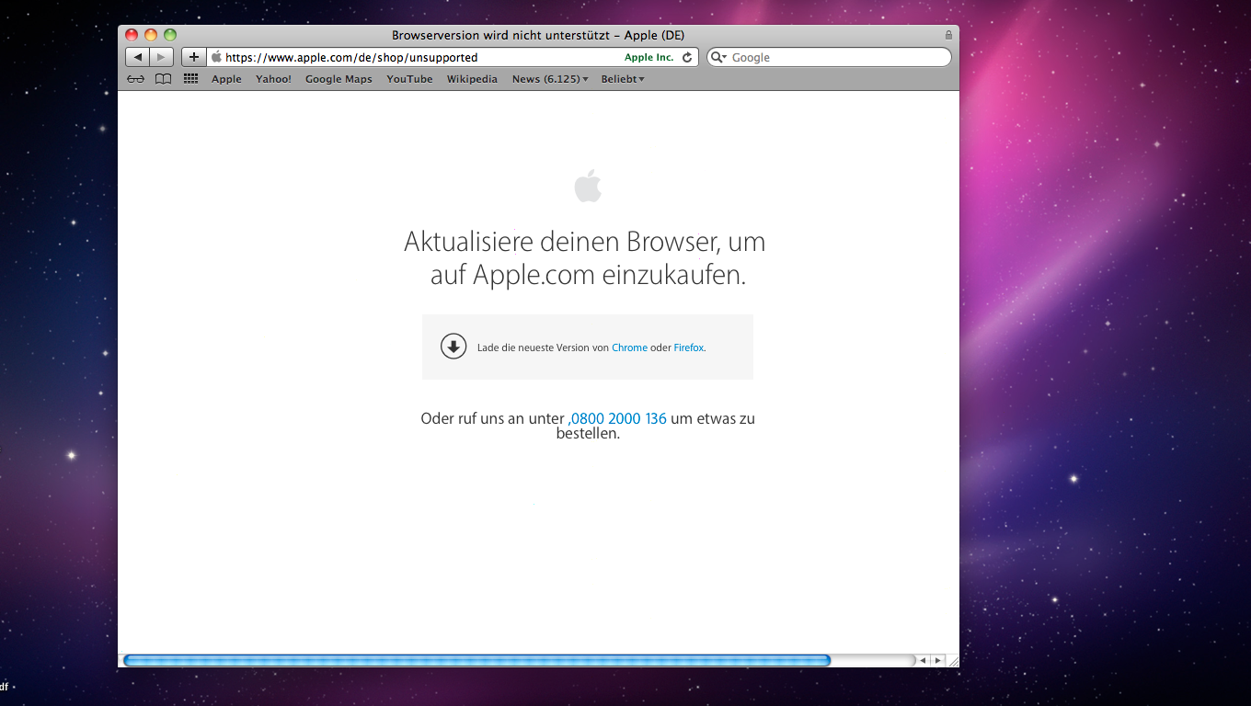Click the horizontal scrollbar right arrow
The image size is (1251, 706).
937,660
